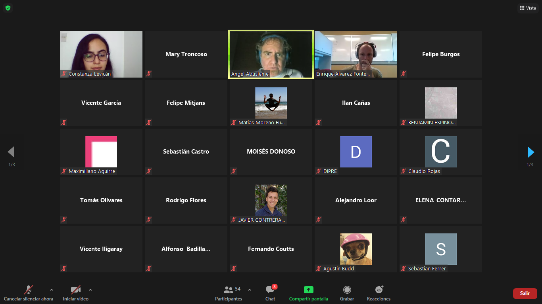Open the Vista layout menu
The width and height of the screenshot is (542, 304).
tap(528, 8)
